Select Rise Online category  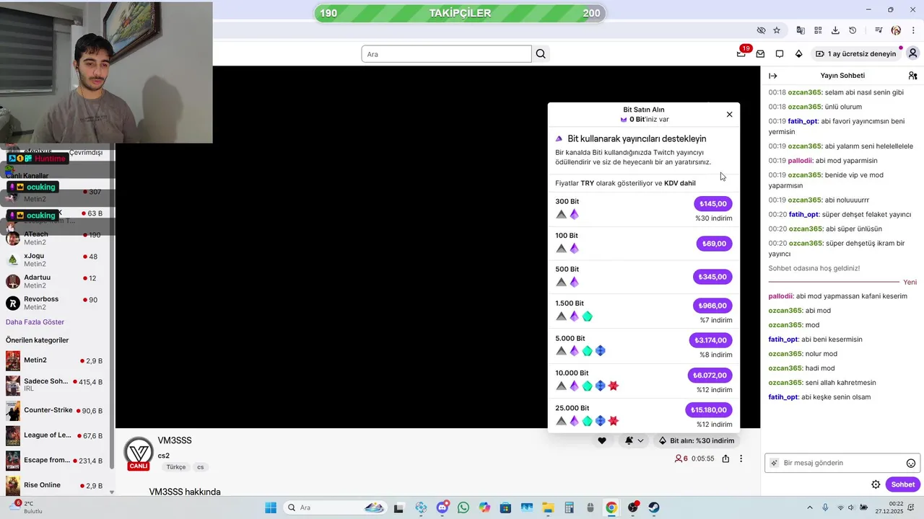56,486
